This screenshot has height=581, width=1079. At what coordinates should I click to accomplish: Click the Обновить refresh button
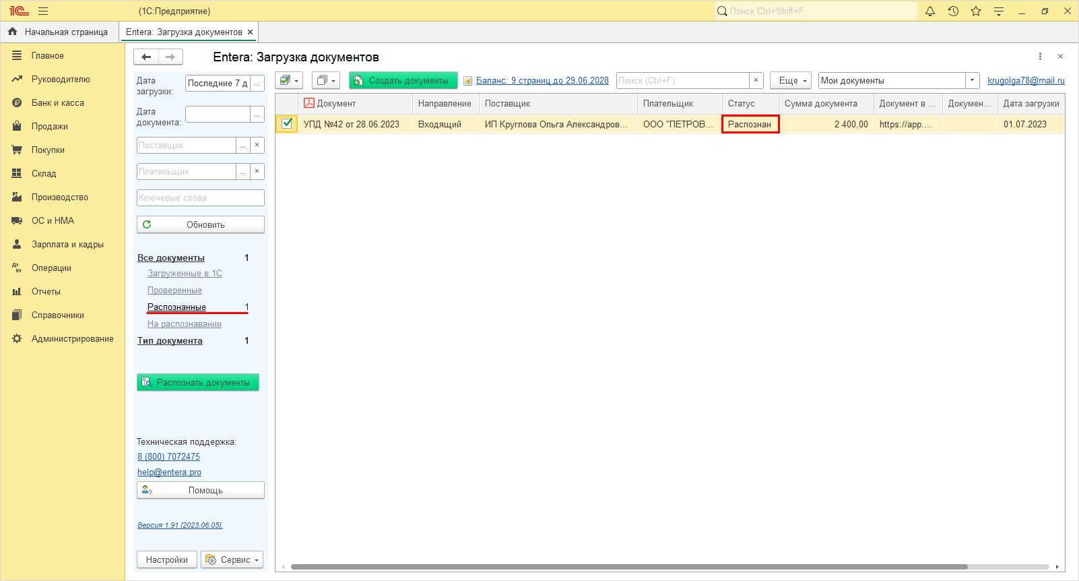pyautogui.click(x=201, y=224)
